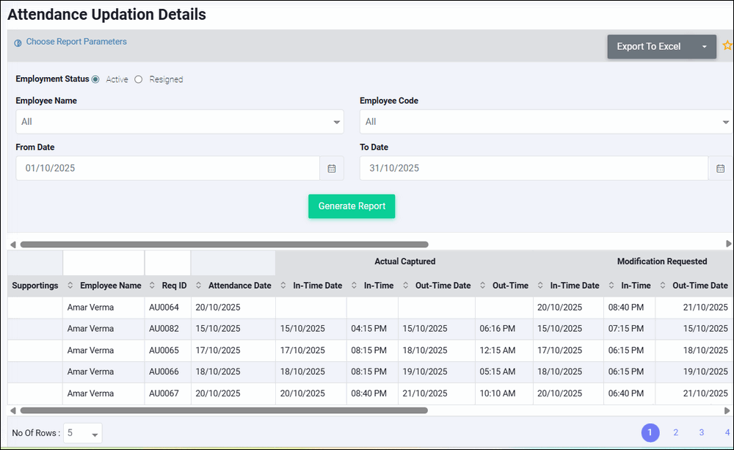Go to page 2
Image resolution: width=734 pixels, height=450 pixels.
point(675,432)
